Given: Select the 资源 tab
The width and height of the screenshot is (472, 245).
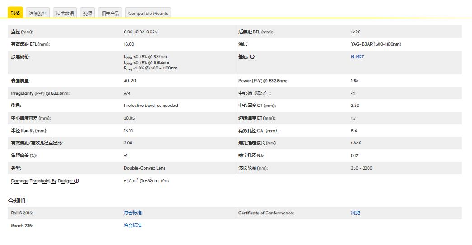Looking at the screenshot, I should tap(88, 13).
